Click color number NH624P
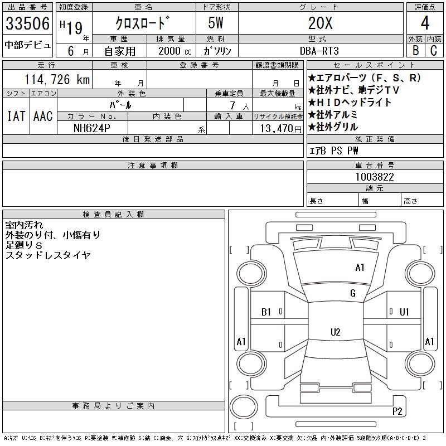The image size is (446, 446). (91, 128)
